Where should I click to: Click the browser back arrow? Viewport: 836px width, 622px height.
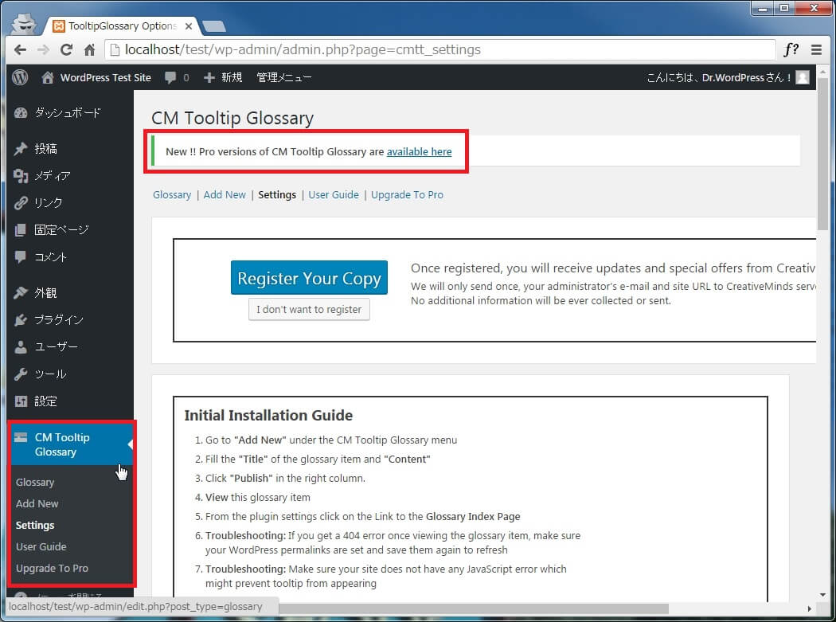[x=20, y=49]
